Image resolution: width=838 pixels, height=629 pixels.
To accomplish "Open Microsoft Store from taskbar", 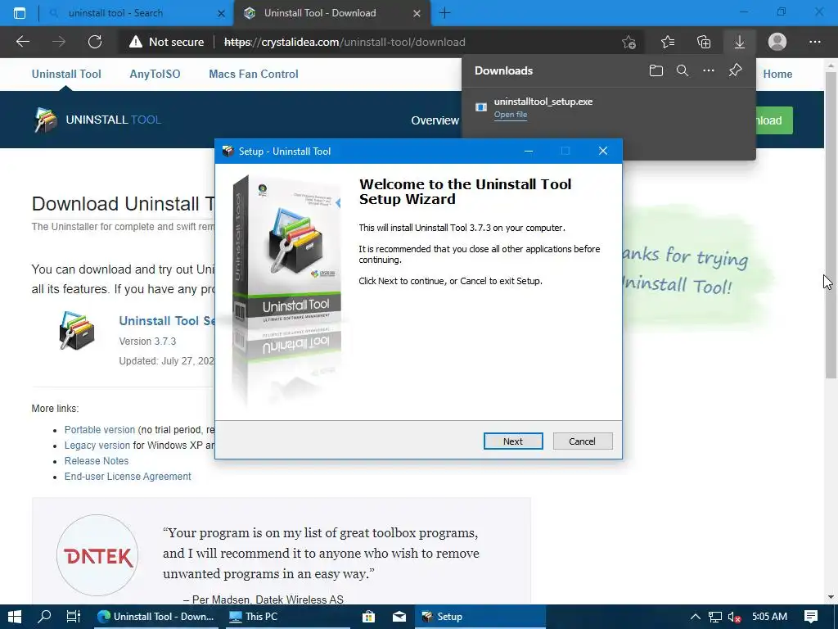I will pyautogui.click(x=369, y=617).
